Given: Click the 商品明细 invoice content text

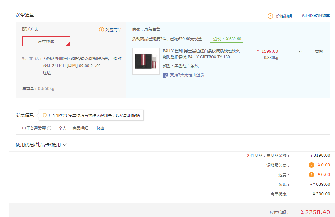Looking at the screenshot, I should pyautogui.click(x=80, y=128).
